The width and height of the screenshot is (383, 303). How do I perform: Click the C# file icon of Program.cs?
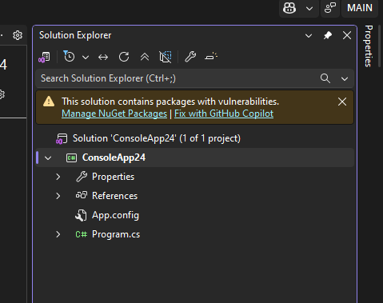click(82, 234)
